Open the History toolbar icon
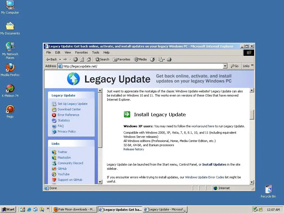 [152, 59]
